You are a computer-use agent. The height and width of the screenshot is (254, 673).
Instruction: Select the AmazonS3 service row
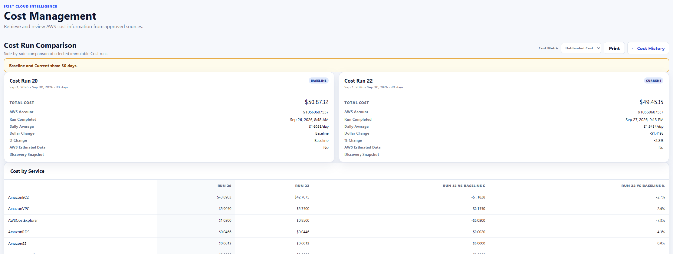coord(336,244)
